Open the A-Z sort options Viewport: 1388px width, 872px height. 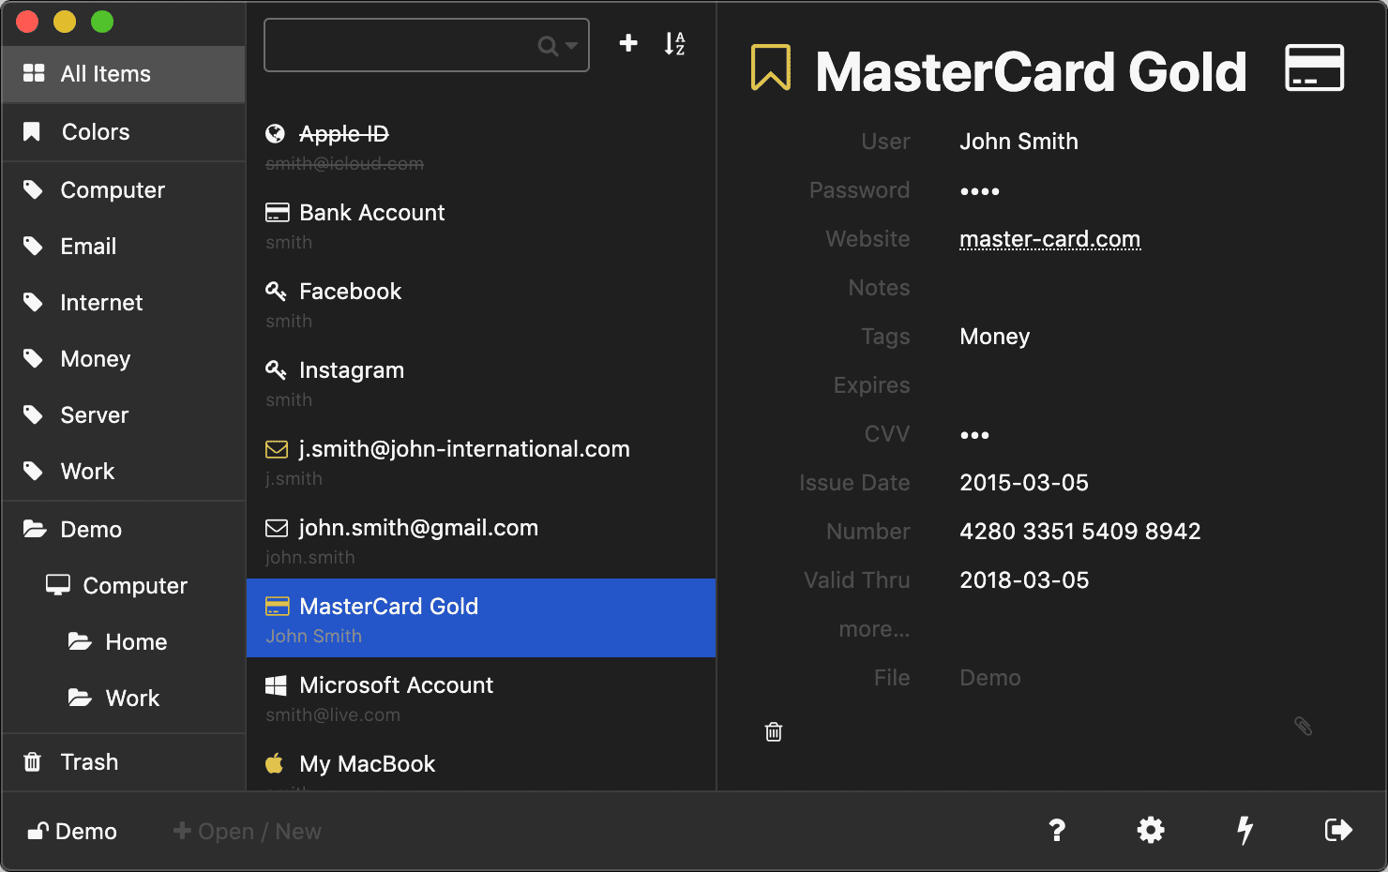point(674,43)
